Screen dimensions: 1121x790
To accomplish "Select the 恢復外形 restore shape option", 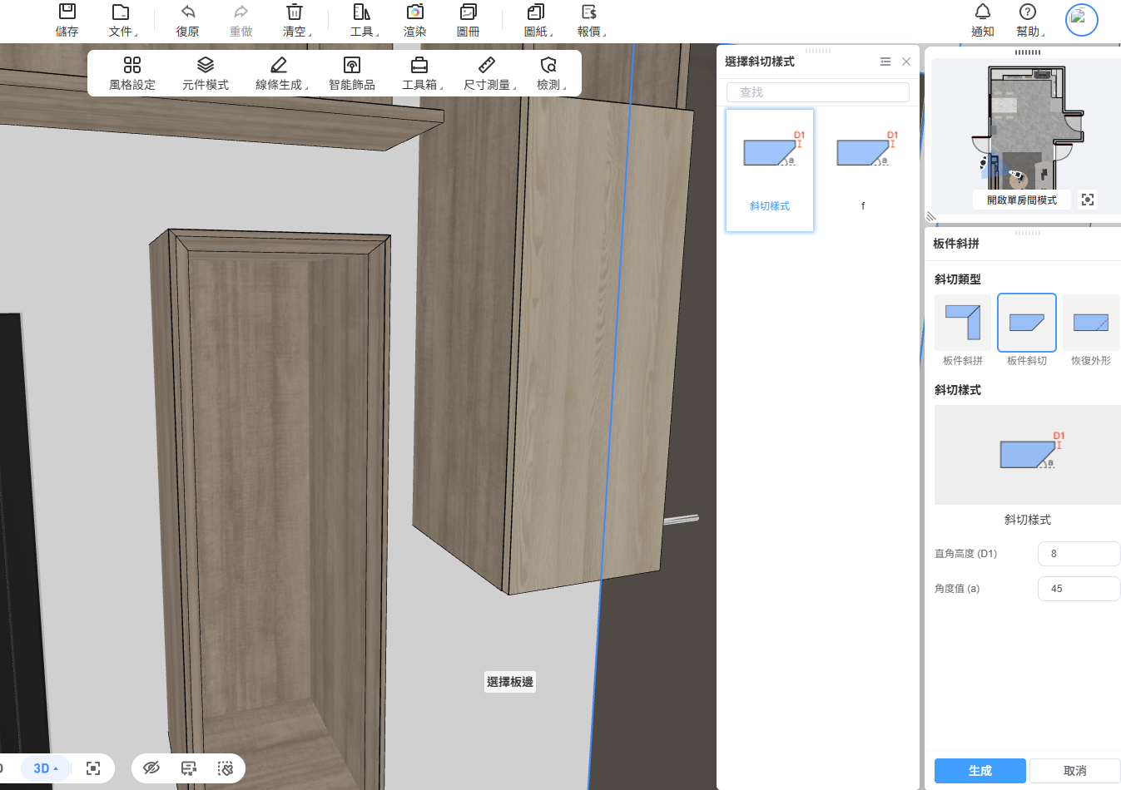I will pos(1090,323).
